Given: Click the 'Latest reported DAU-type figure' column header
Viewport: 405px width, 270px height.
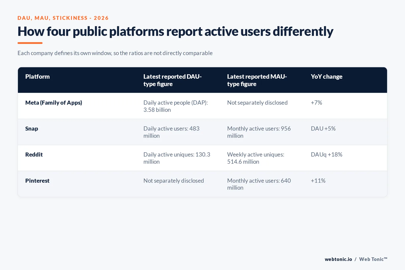Looking at the screenshot, I should tap(172, 80).
